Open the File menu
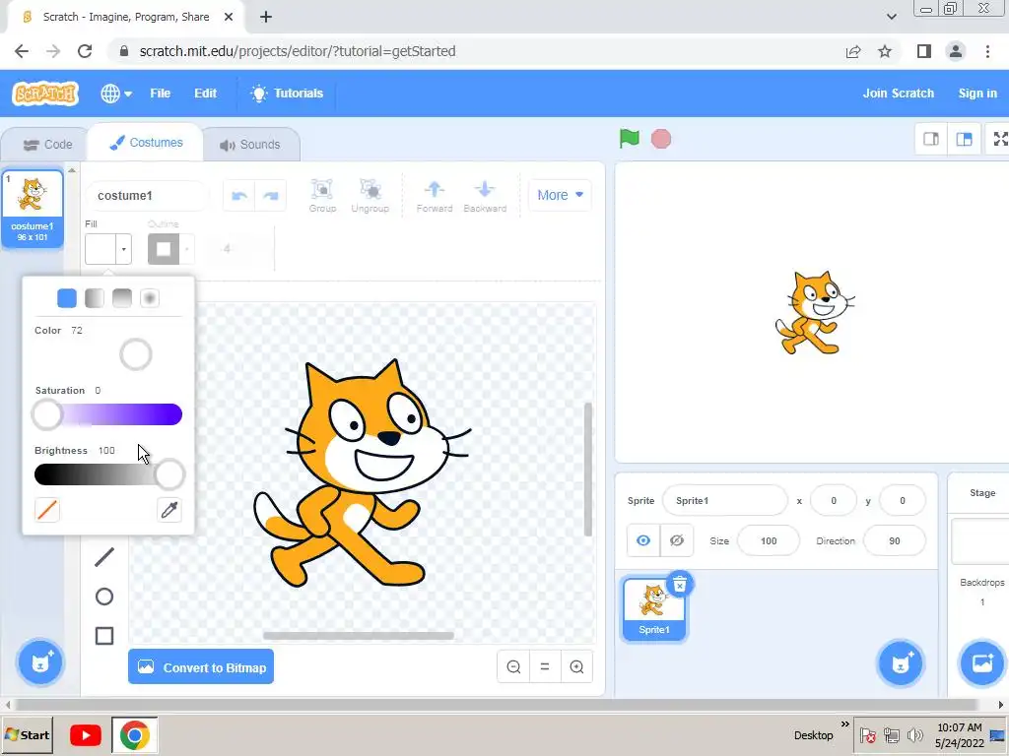The width and height of the screenshot is (1009, 756). click(161, 94)
